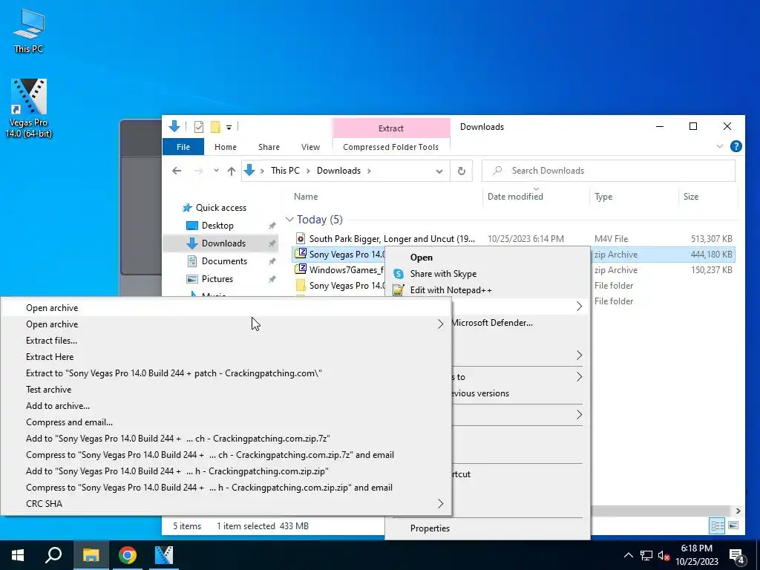Select Documents in navigation pane

[x=224, y=261]
